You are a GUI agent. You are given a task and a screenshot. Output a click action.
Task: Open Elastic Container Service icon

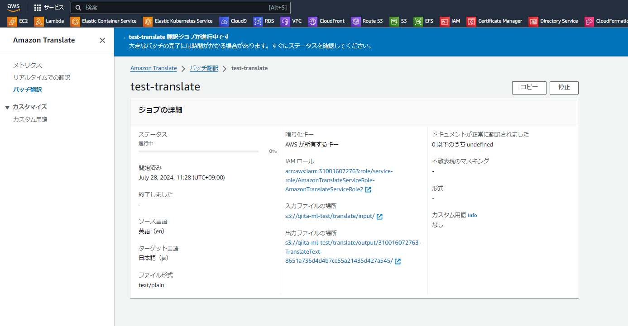[x=75, y=21]
